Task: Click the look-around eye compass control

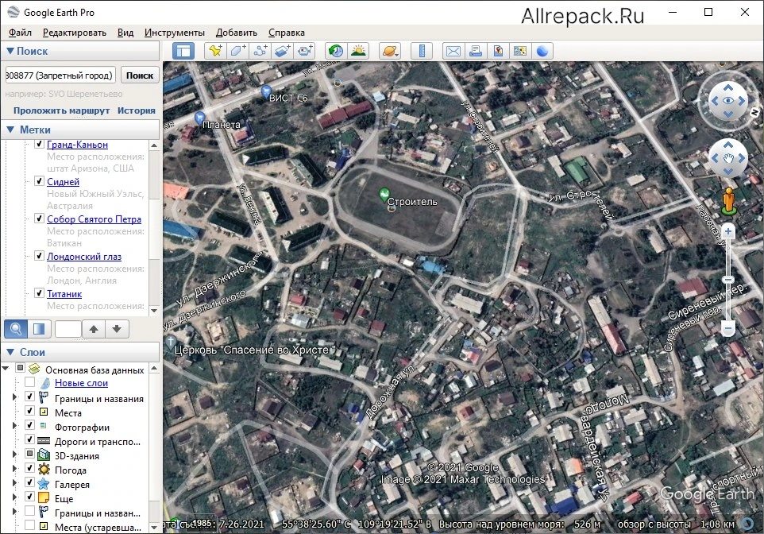Action: pos(728,100)
